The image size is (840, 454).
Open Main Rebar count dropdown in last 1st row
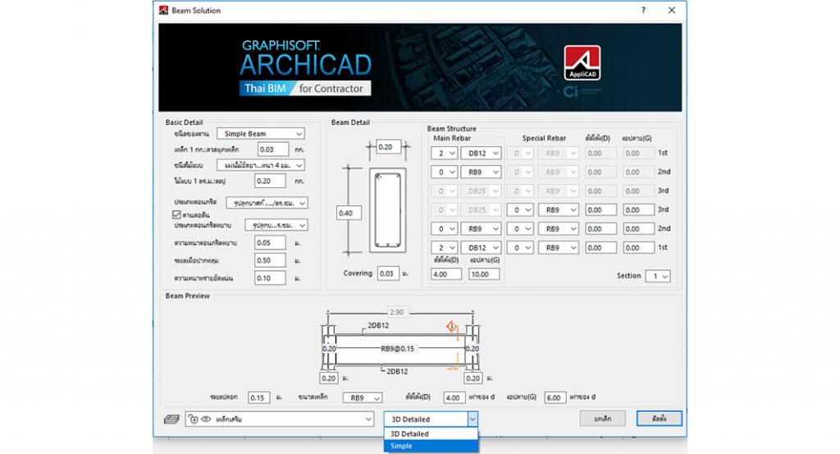[444, 248]
